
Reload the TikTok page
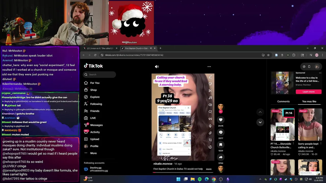click(x=95, y=55)
